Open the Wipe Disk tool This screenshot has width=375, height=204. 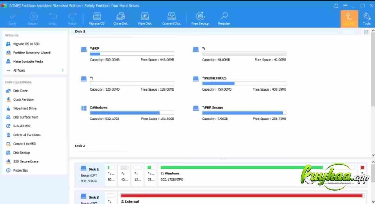coord(144,19)
